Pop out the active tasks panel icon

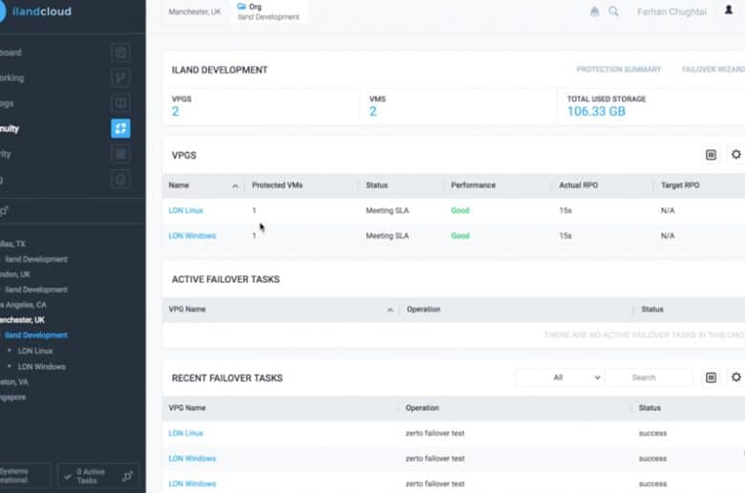tap(127, 476)
